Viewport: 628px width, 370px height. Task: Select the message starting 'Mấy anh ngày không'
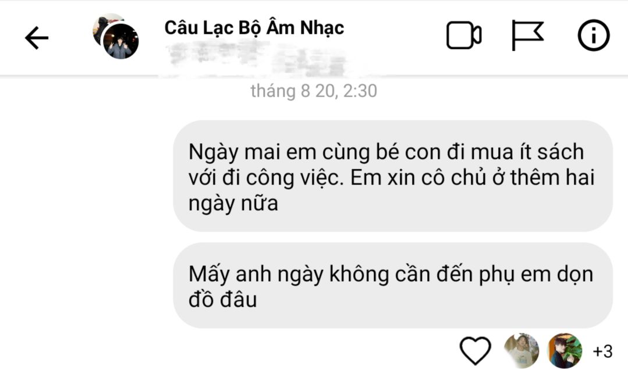(393, 286)
